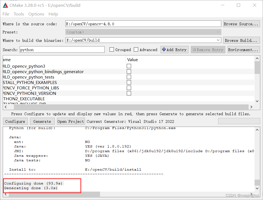
Task: Check the INSTALL_PYTHON_EXAMPLES checkbox
Action: (129, 82)
